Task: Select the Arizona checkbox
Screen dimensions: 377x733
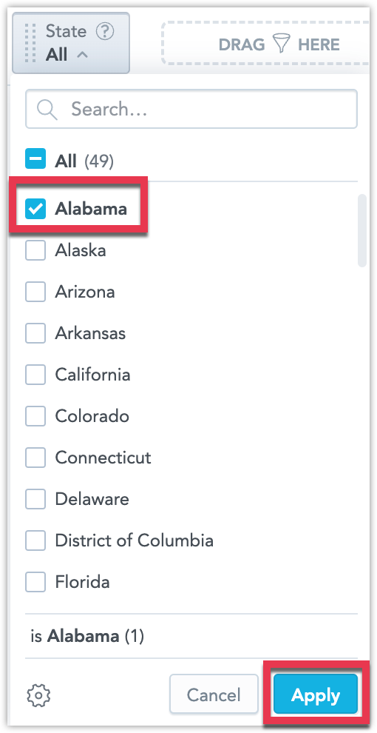Action: tap(35, 292)
